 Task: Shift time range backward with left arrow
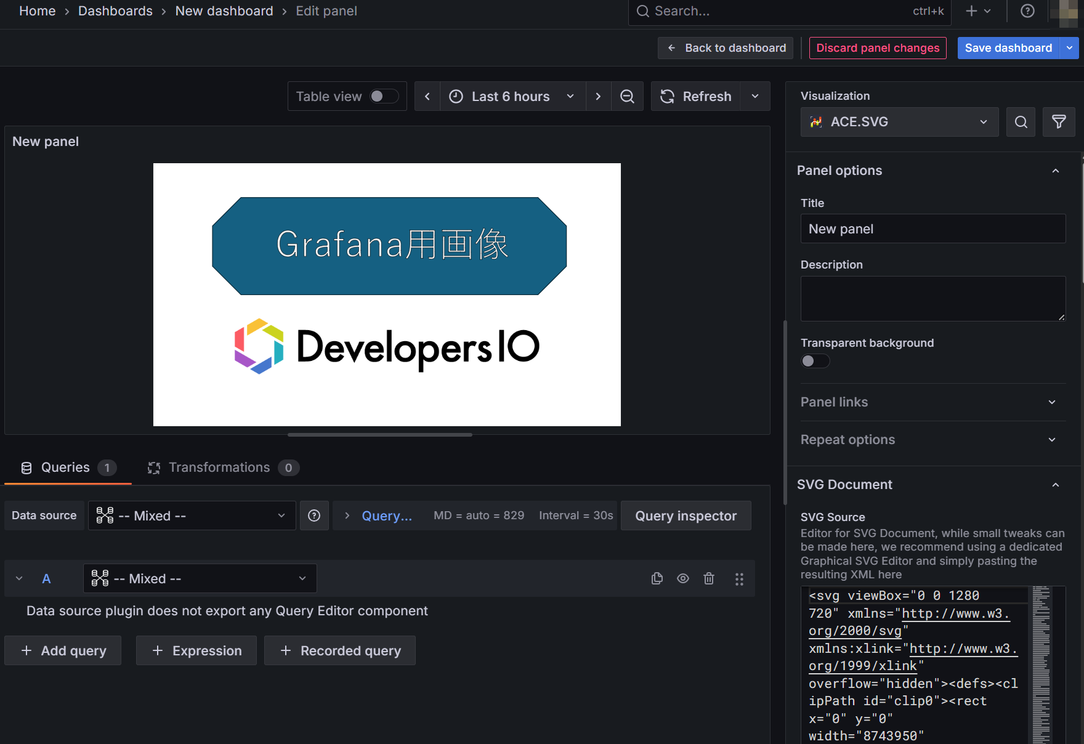point(427,96)
